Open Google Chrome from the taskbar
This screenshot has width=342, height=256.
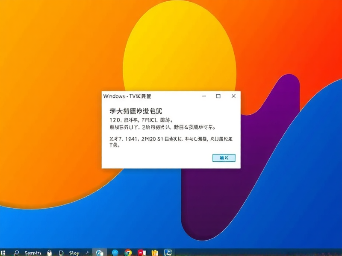tap(128, 252)
